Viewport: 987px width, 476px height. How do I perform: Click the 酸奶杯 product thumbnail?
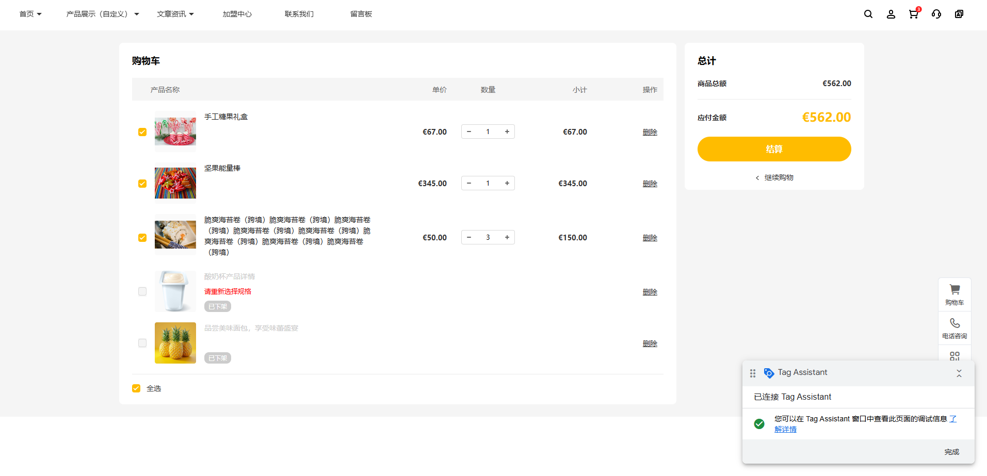coord(175,291)
